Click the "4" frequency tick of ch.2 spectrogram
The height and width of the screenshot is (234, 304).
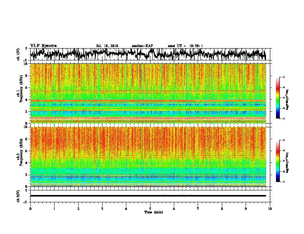coord(27,163)
